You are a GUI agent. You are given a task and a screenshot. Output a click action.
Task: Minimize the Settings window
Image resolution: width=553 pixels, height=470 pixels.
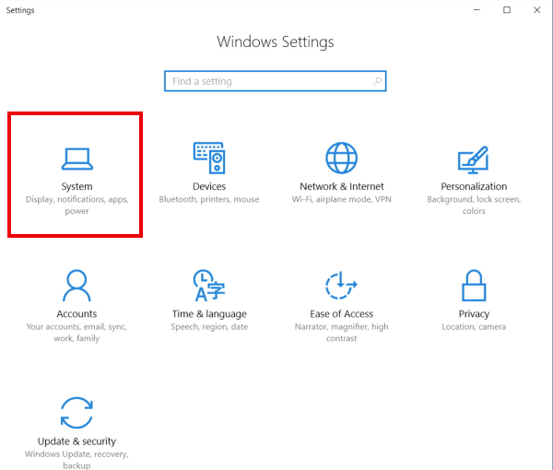pyautogui.click(x=477, y=10)
